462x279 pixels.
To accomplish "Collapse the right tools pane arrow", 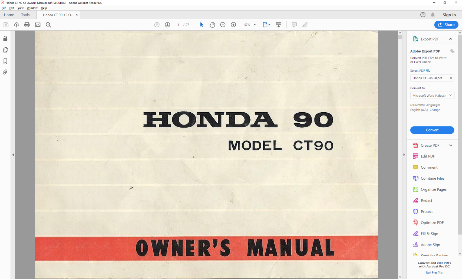I will click(404, 155).
